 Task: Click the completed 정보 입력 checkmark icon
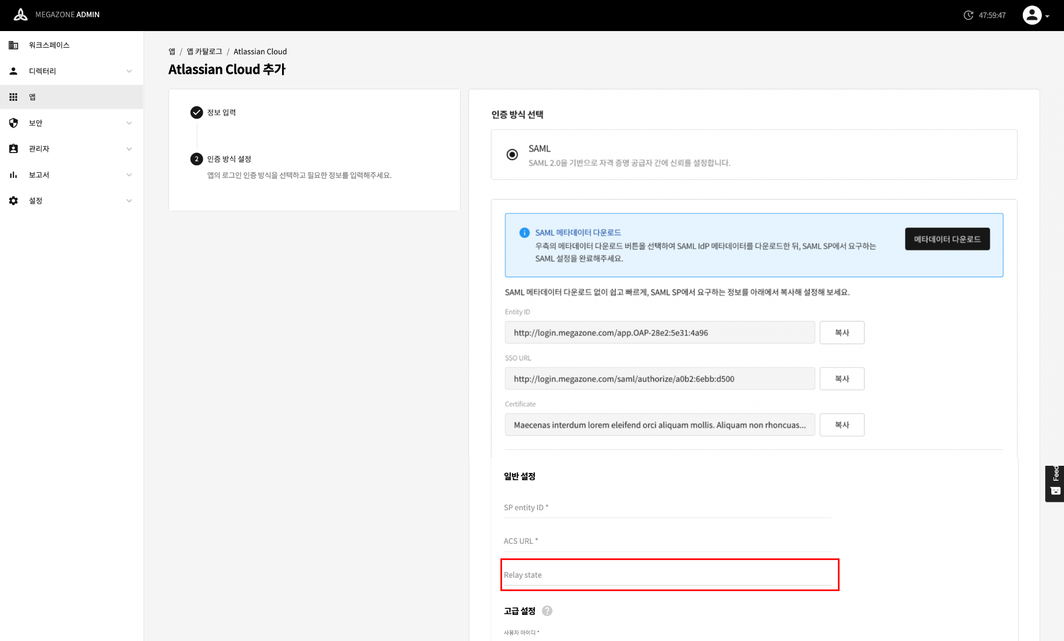pyautogui.click(x=197, y=113)
